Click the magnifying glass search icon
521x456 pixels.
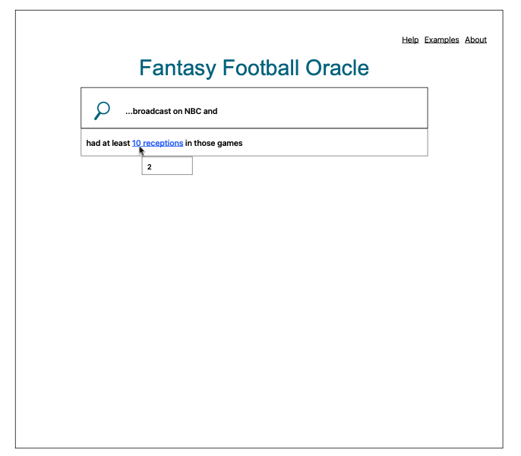[102, 110]
